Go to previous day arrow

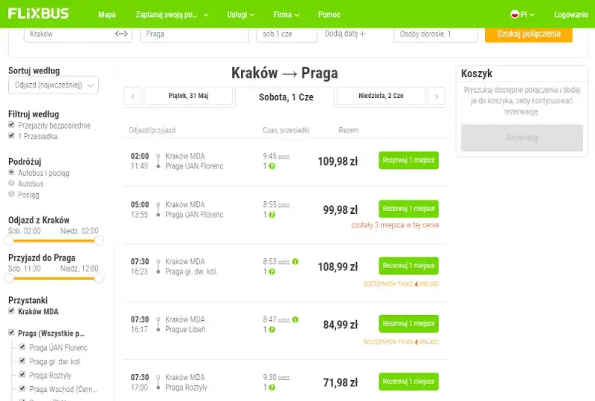coord(133,97)
